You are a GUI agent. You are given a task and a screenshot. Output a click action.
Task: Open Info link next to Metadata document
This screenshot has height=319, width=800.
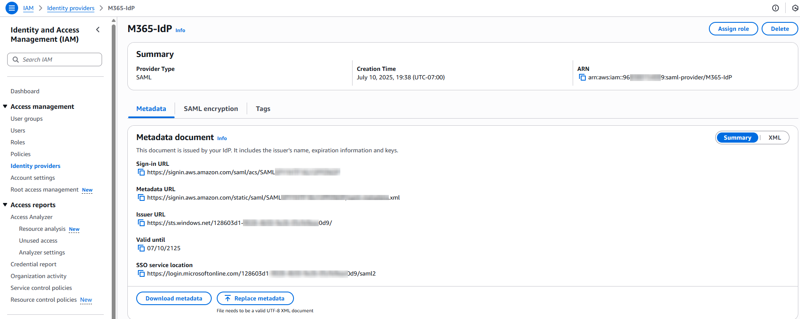(222, 138)
